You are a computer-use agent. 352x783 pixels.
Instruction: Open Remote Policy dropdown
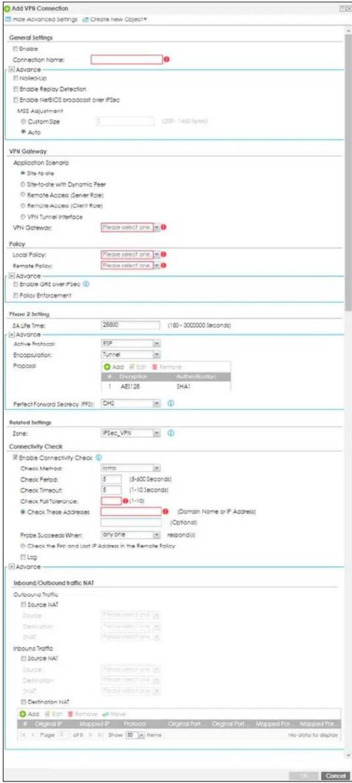[x=156, y=265]
